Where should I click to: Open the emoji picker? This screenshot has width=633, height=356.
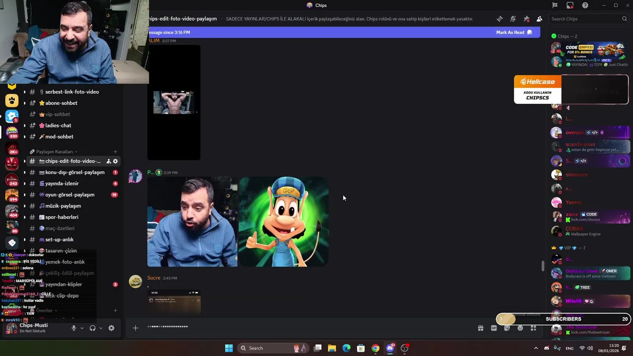[520, 328]
